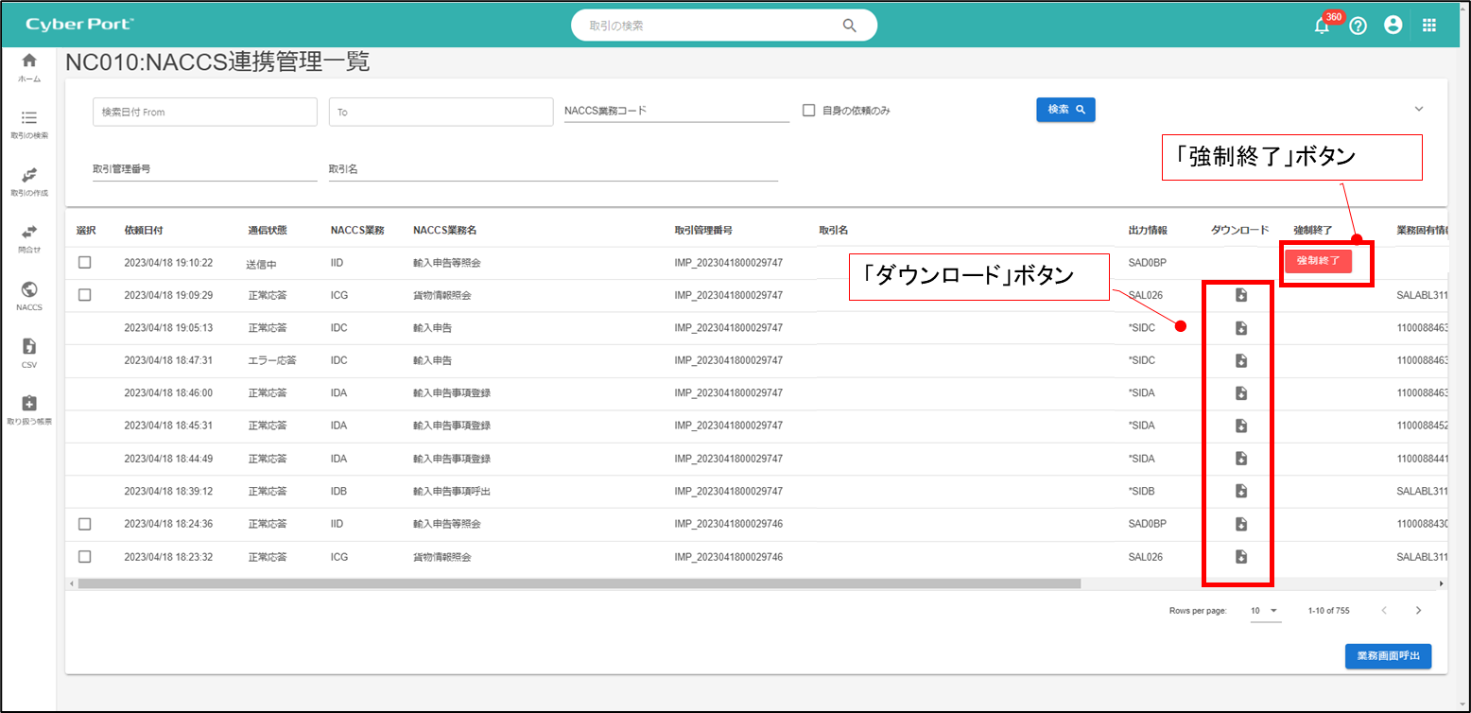Collapse the search panel with the chevron
This screenshot has width=1471, height=713.
[1418, 110]
